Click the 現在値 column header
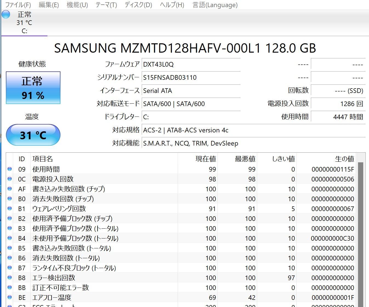This screenshot has width=369, height=307. click(x=198, y=159)
